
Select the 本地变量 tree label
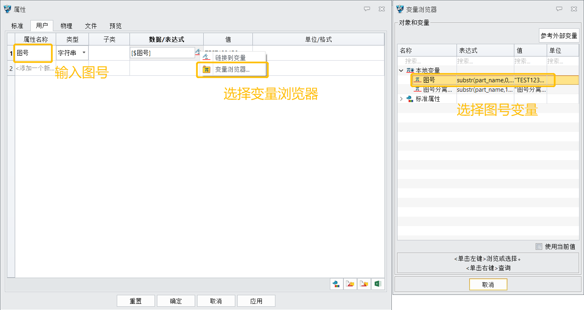[428, 70]
